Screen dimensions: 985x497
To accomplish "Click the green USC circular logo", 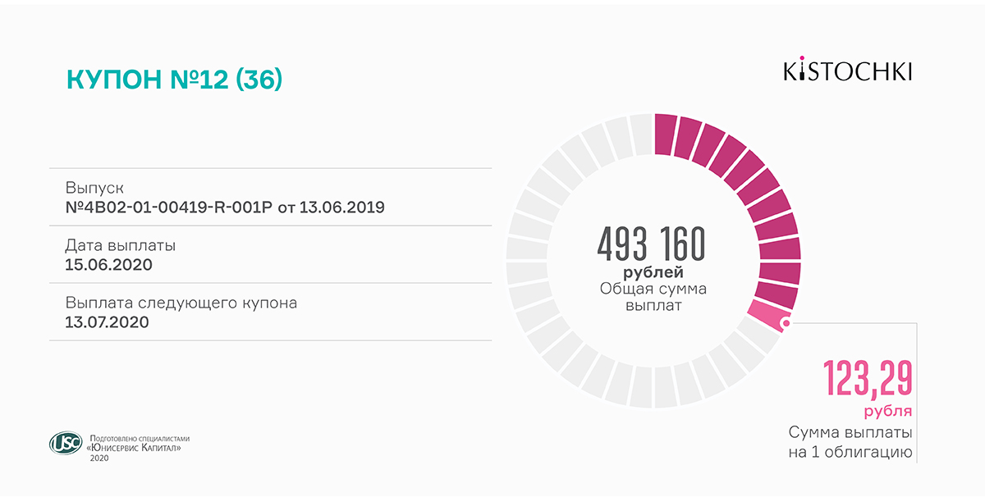I will pos(66,444).
